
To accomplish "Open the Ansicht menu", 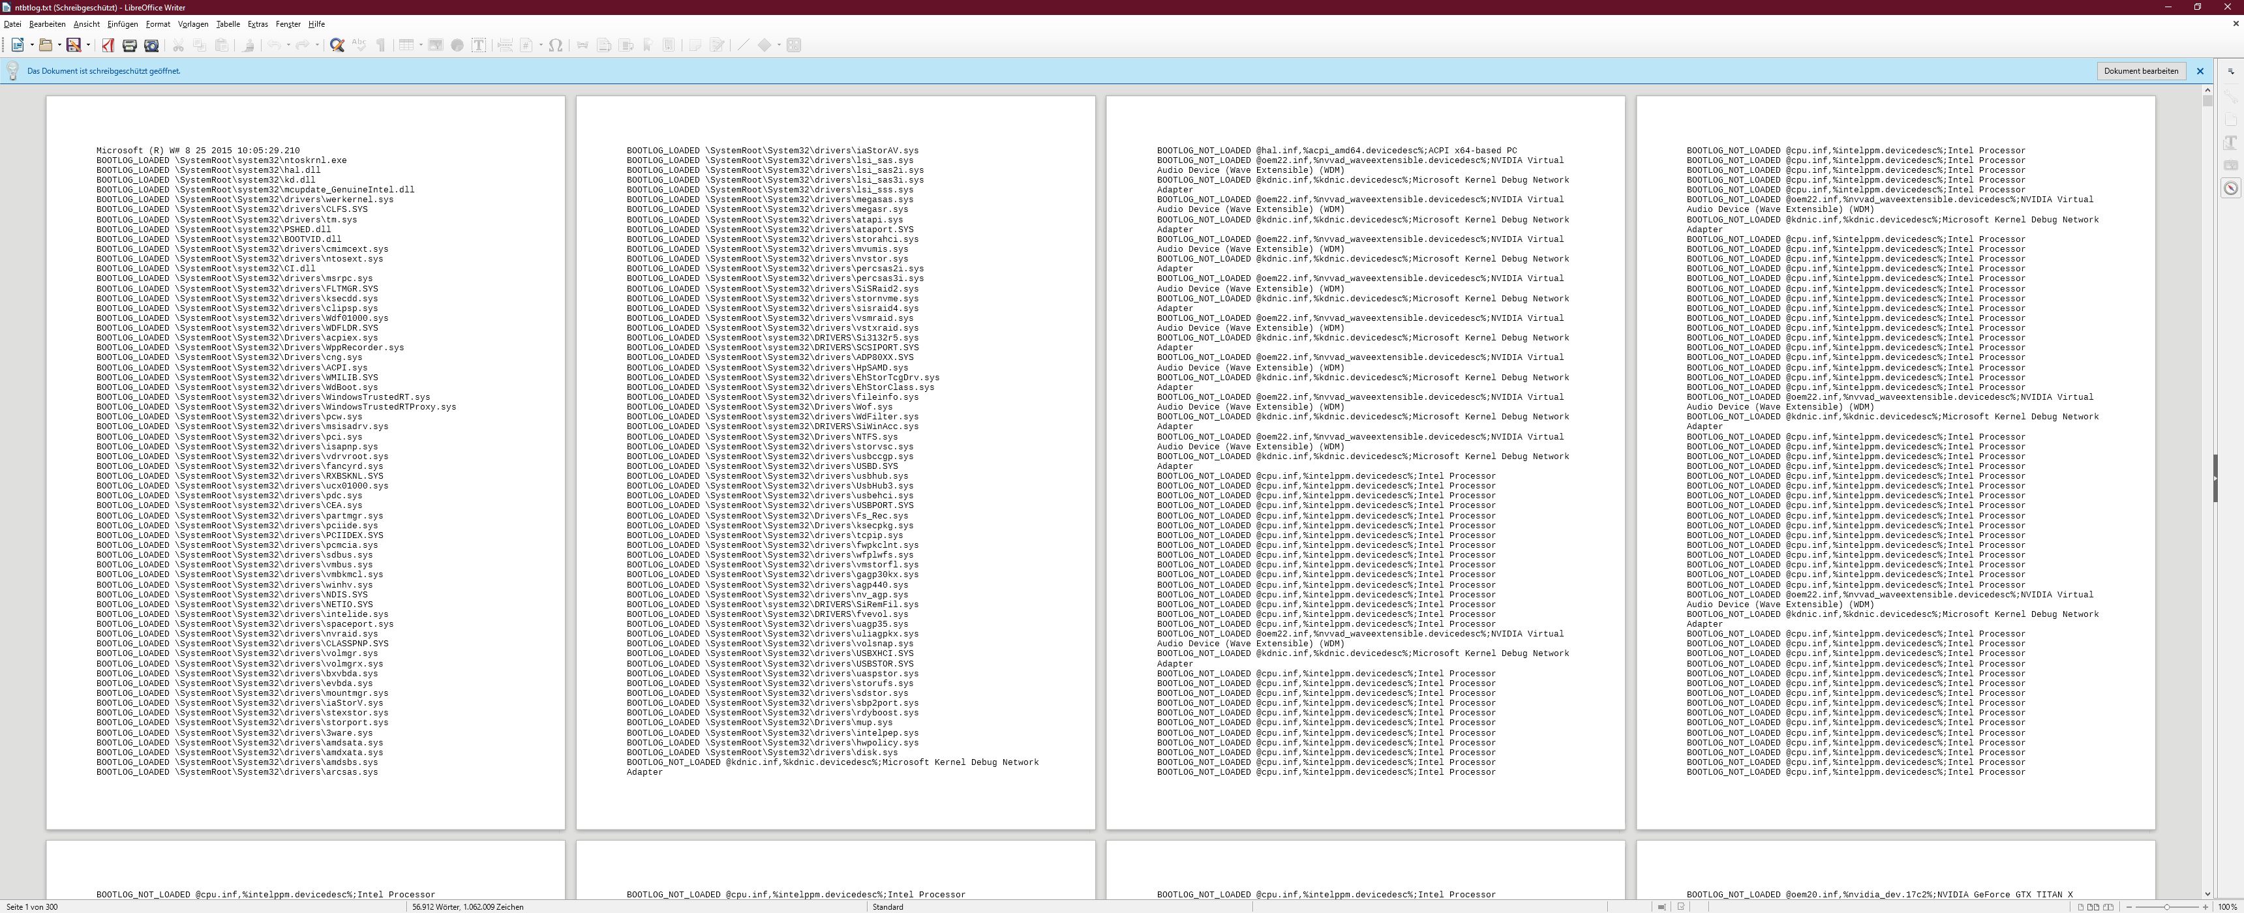I will click(86, 24).
